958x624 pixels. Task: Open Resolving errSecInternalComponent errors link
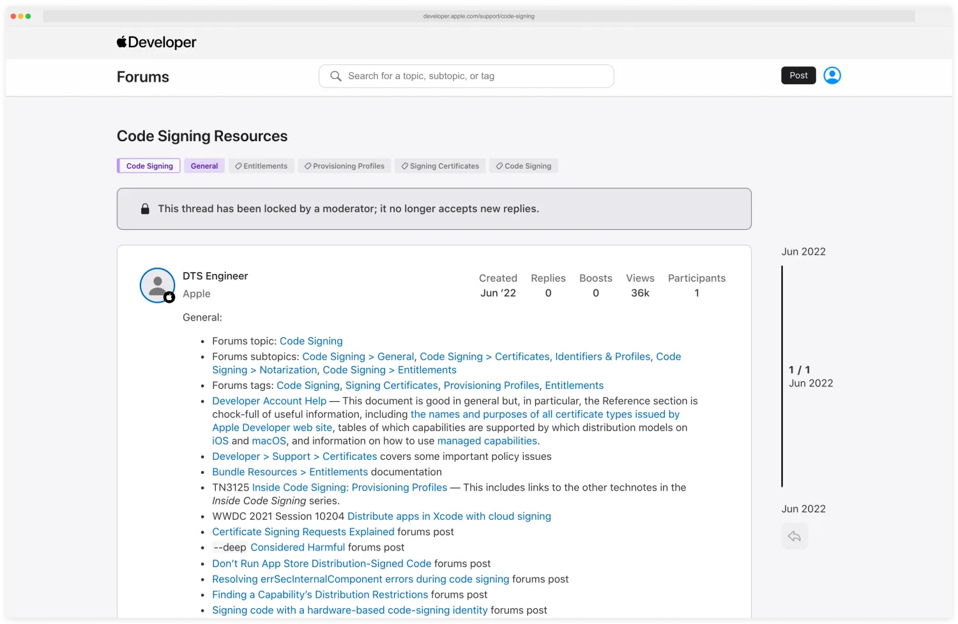point(361,579)
